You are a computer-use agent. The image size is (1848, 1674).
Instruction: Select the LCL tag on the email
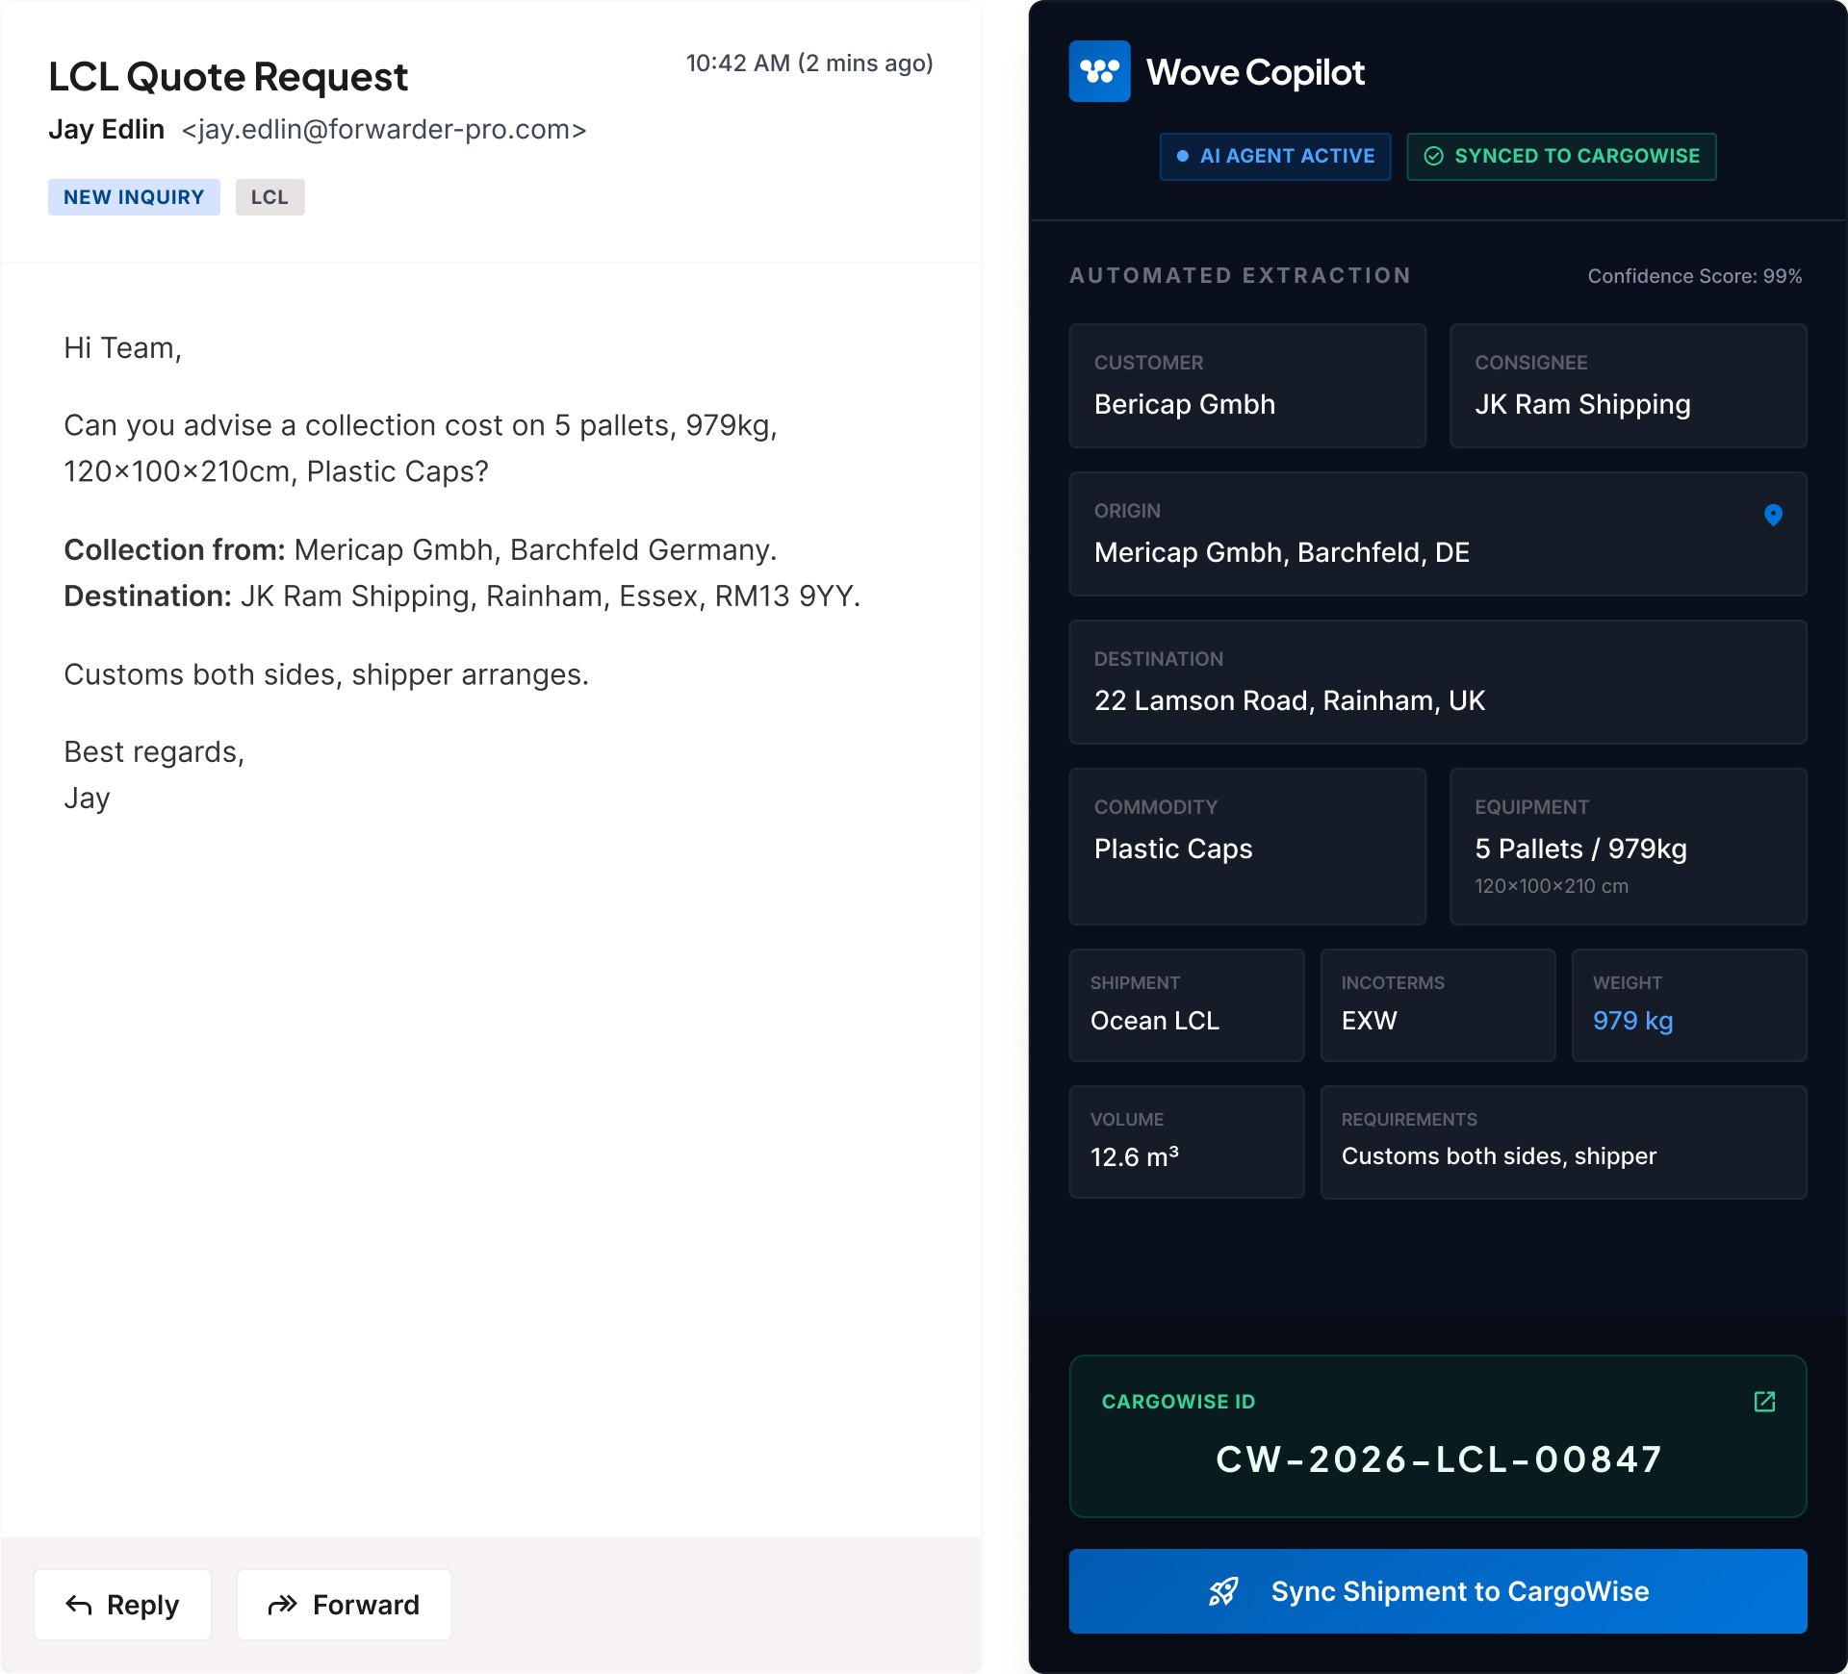[269, 196]
